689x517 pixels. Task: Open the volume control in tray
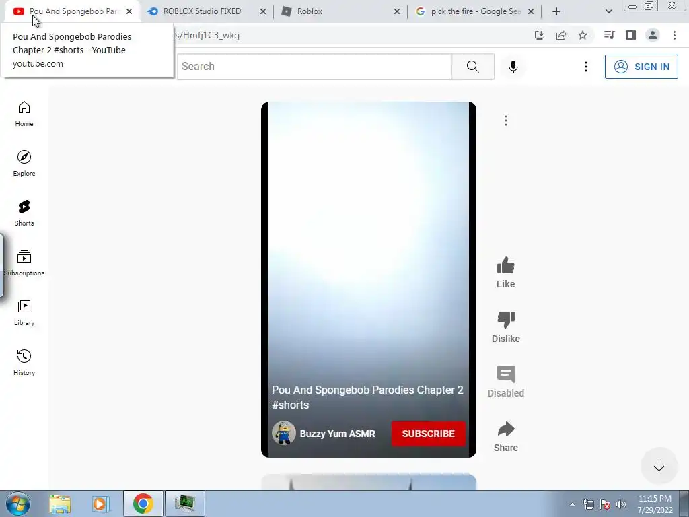point(621,504)
